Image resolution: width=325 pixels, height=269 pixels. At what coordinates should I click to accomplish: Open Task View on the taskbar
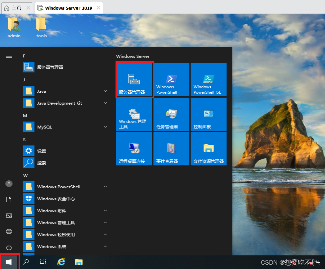coord(43,262)
